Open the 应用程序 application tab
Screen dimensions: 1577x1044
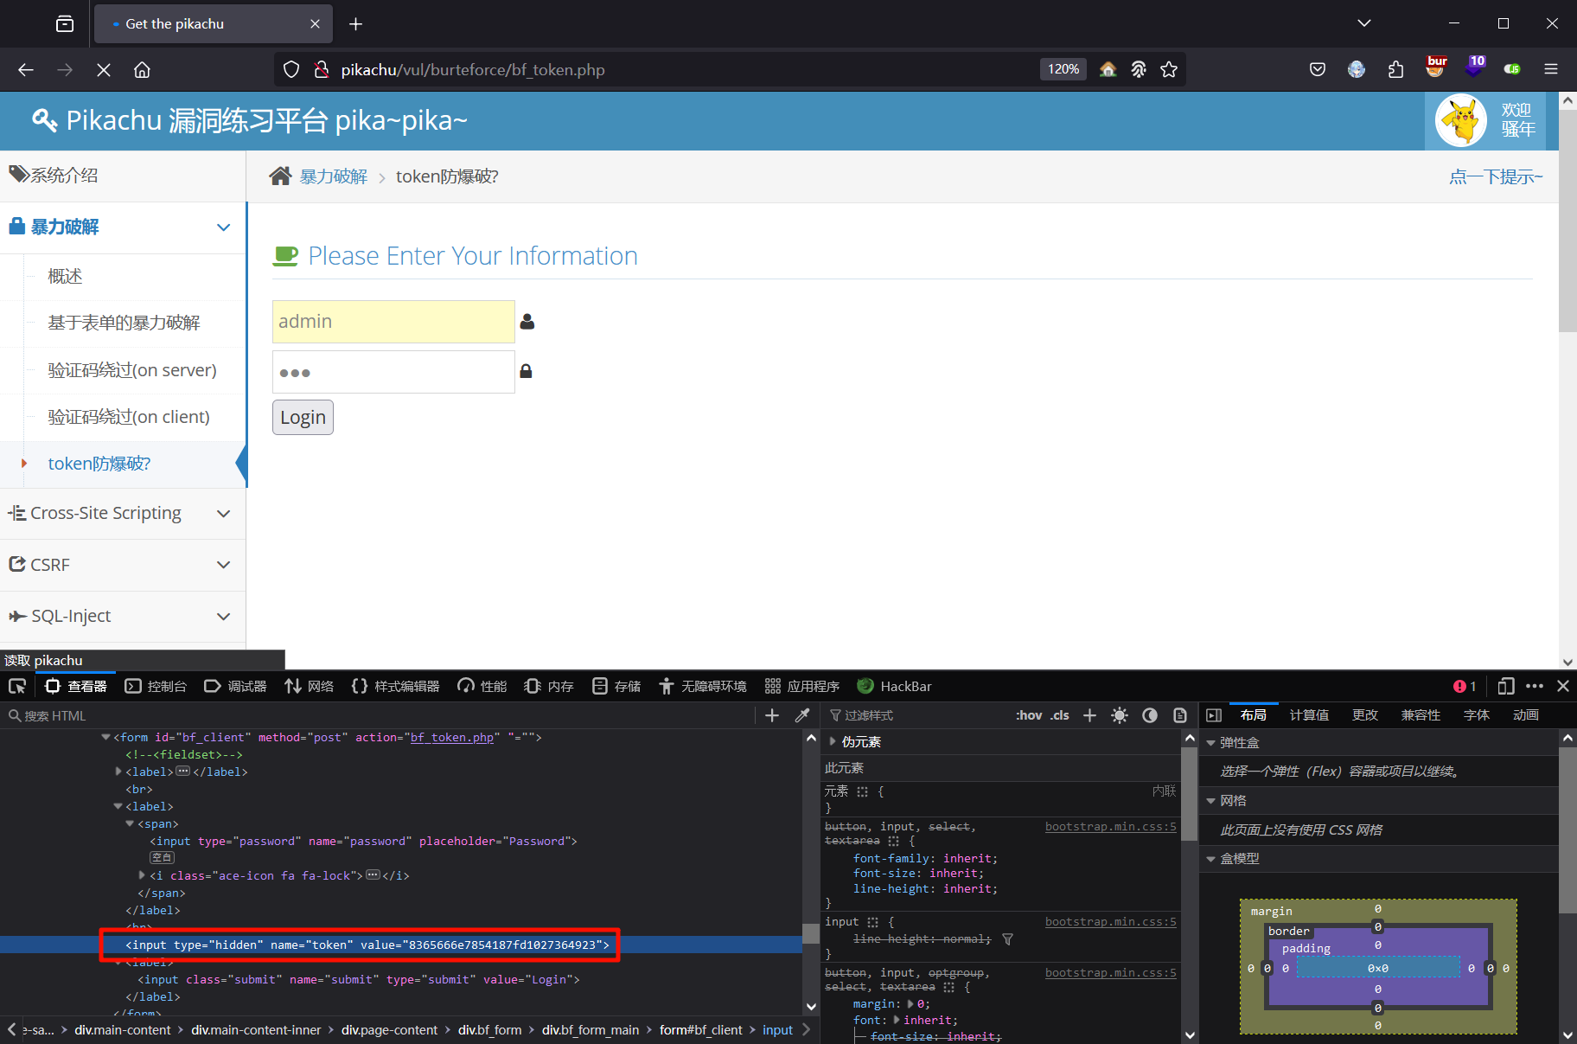(802, 686)
